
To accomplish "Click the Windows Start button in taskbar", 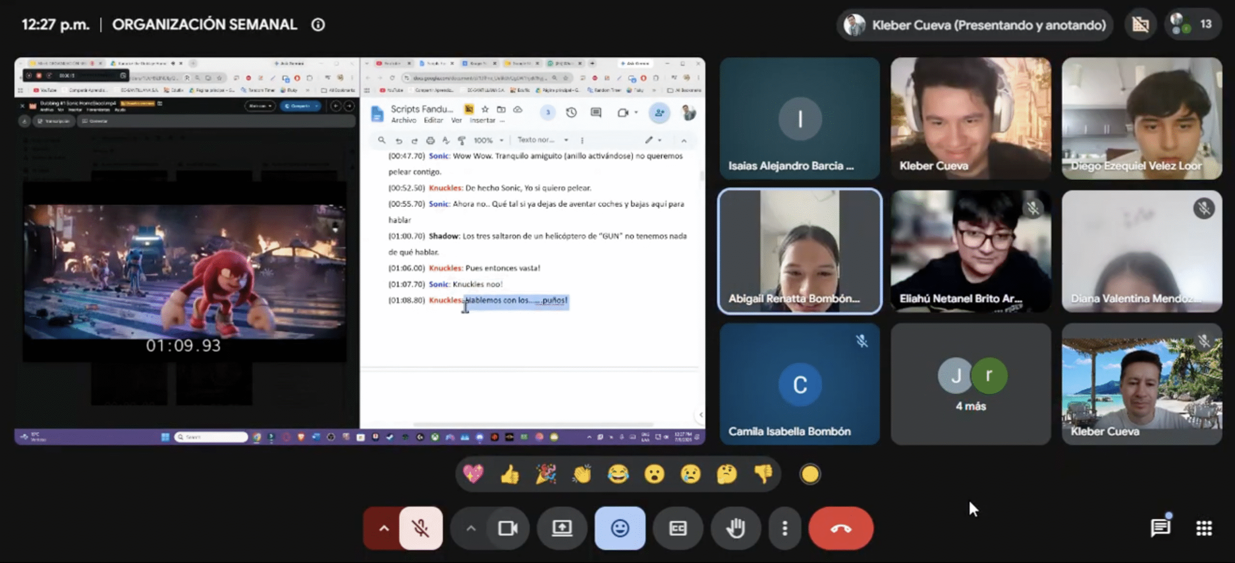I will (165, 437).
